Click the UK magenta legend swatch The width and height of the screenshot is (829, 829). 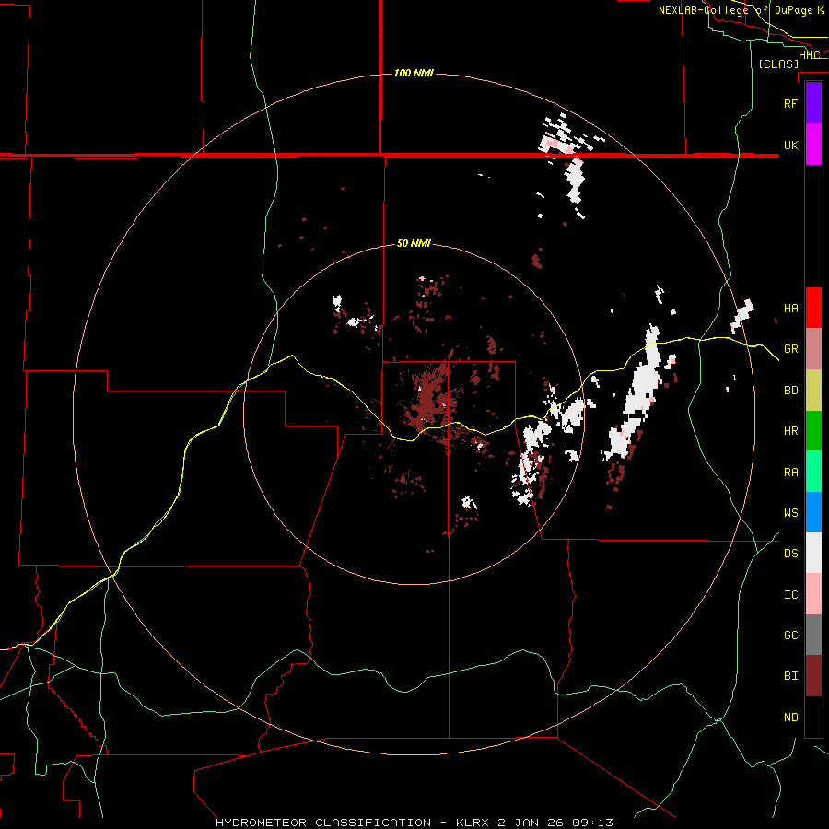(x=813, y=145)
